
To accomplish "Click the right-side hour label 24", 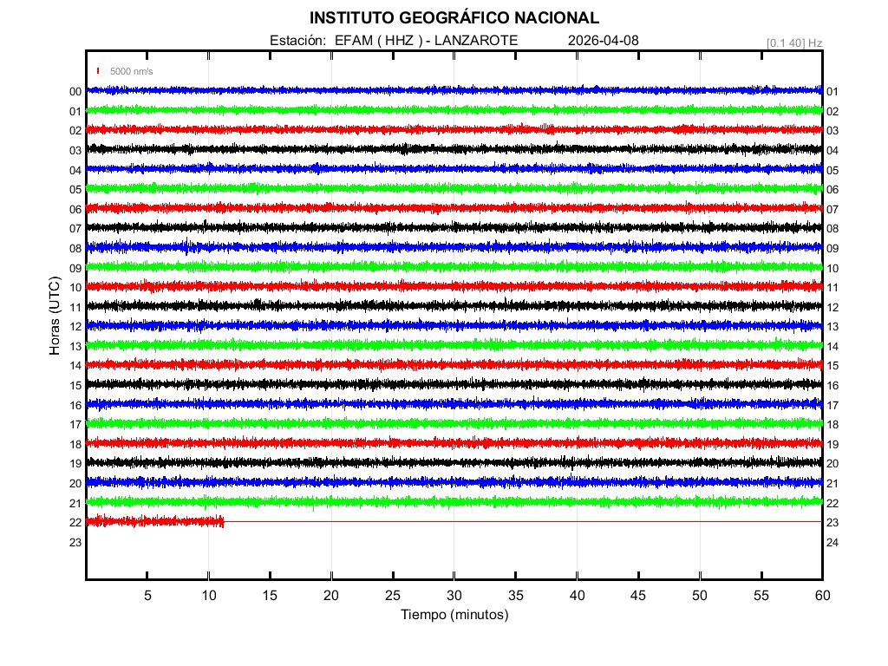I will click(832, 542).
